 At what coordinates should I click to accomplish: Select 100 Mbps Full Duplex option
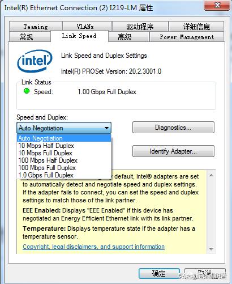tap(64, 168)
